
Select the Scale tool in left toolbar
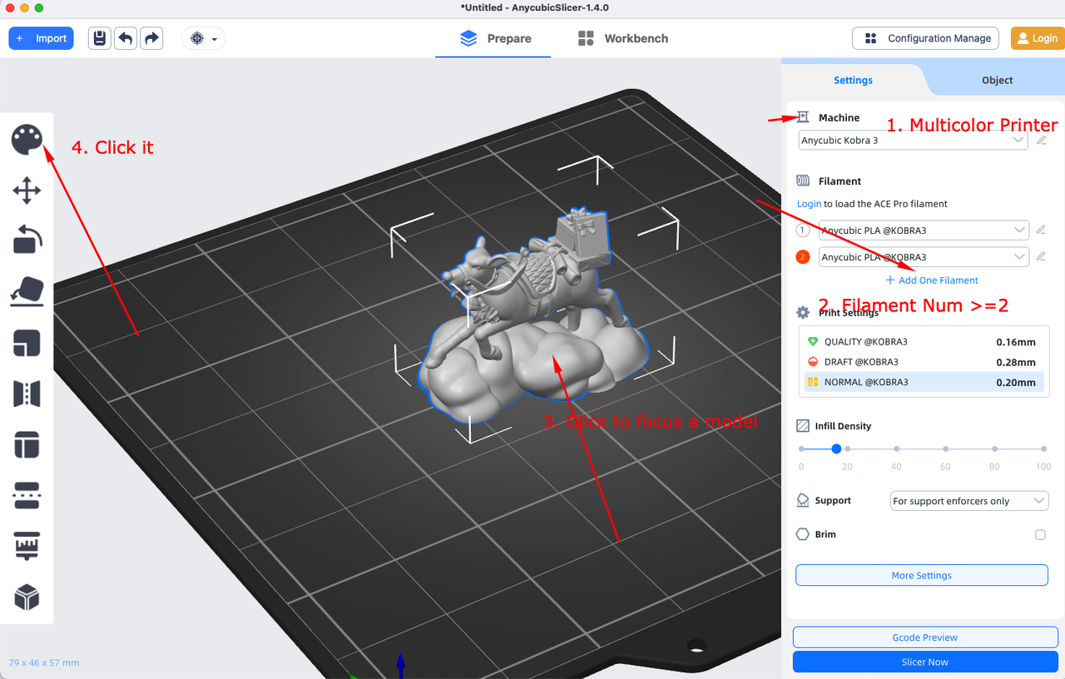click(27, 343)
